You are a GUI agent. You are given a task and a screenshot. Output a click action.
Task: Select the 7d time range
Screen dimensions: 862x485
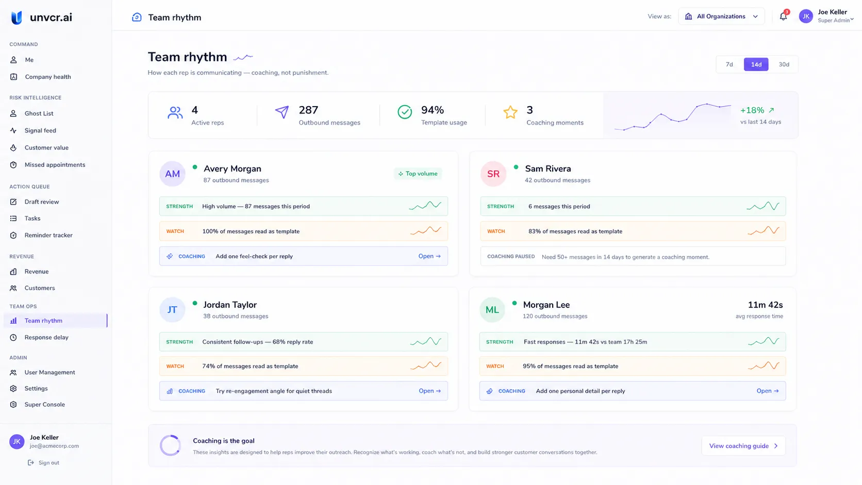point(729,64)
